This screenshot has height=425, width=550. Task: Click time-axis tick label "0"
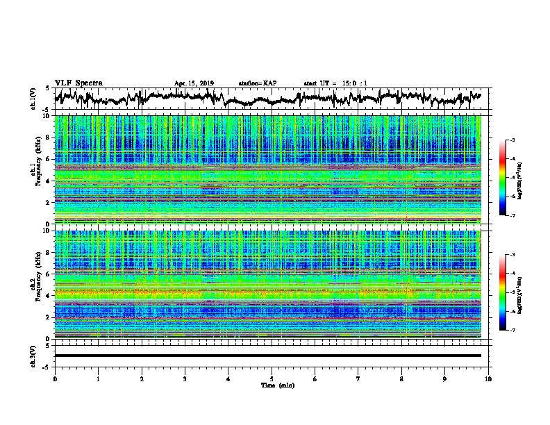click(x=55, y=379)
